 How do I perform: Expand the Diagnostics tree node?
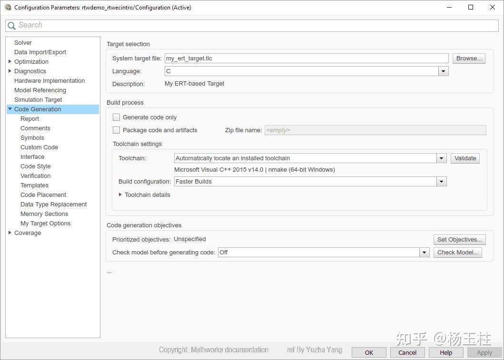click(x=10, y=71)
